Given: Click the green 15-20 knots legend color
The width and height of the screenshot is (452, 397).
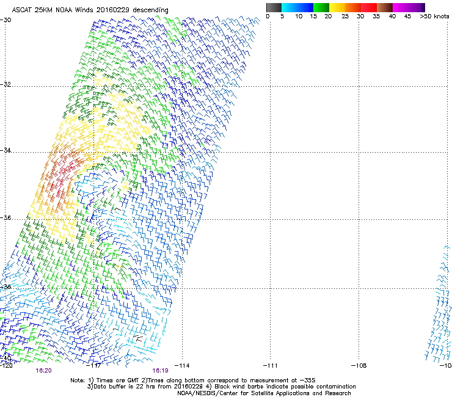Looking at the screenshot, I should (321, 7).
